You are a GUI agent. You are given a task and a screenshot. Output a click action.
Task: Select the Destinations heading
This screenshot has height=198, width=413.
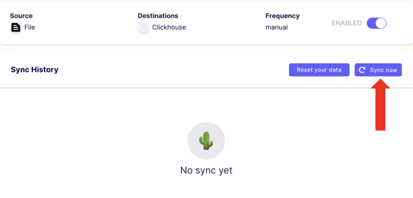[x=158, y=16]
